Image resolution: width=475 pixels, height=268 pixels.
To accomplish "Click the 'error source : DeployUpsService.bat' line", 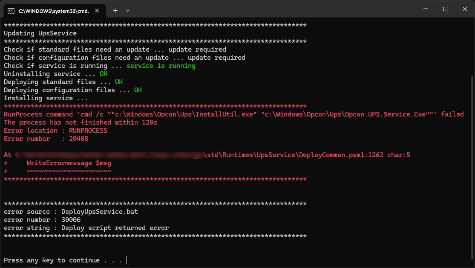I will click(71, 212).
